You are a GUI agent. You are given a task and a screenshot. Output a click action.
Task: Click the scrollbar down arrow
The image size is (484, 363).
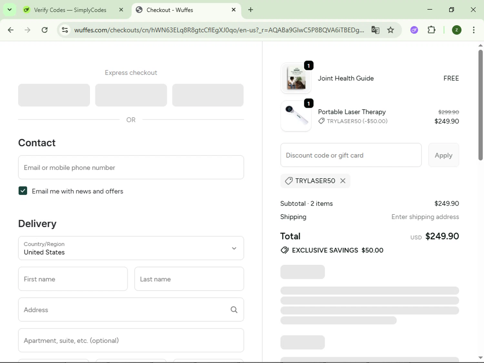click(x=480, y=358)
